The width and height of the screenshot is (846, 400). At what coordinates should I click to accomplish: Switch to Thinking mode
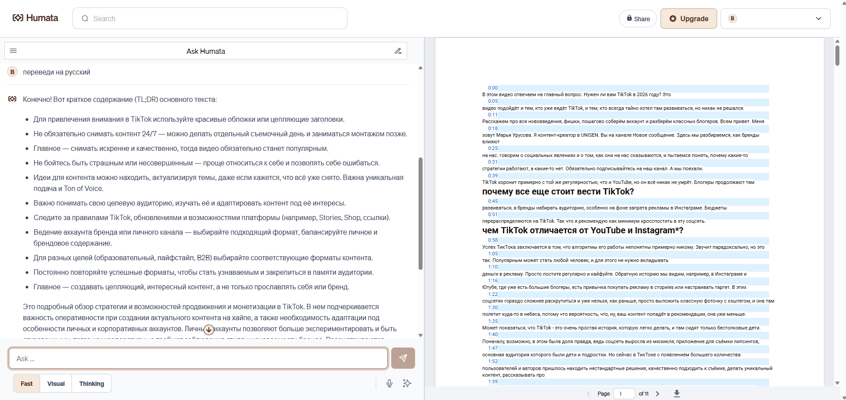[92, 384]
